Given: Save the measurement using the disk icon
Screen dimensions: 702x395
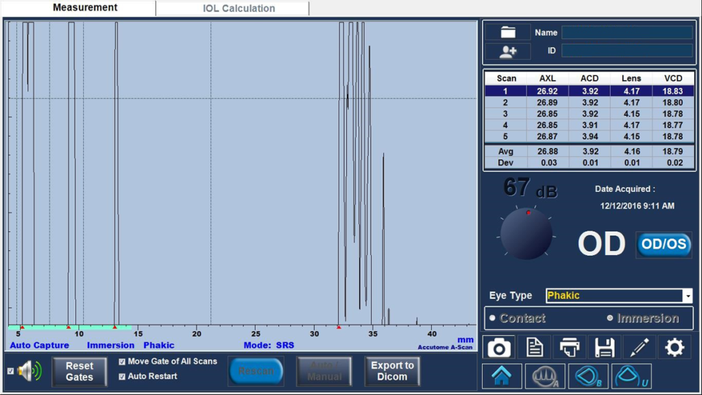Looking at the screenshot, I should tap(603, 346).
